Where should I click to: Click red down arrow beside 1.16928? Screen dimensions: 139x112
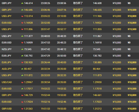click(x=22, y=23)
